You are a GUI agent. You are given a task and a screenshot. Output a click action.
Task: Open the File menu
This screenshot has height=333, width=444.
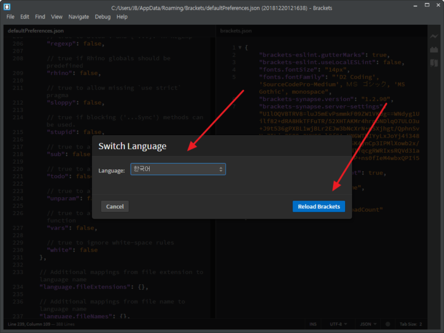[x=10, y=17]
